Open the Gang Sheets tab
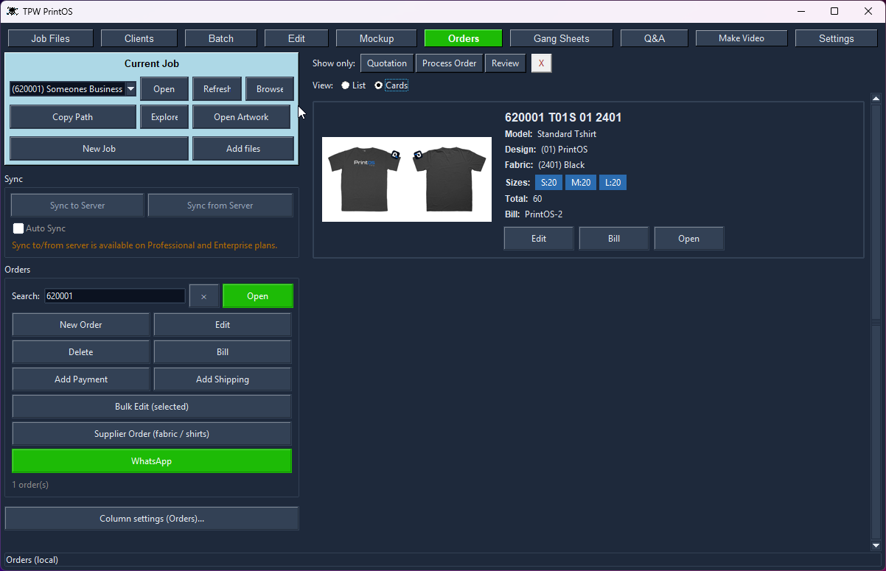 click(562, 38)
